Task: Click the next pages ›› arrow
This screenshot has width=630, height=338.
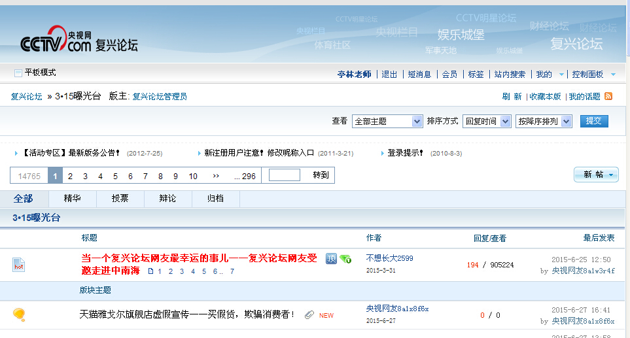Action: [x=216, y=176]
